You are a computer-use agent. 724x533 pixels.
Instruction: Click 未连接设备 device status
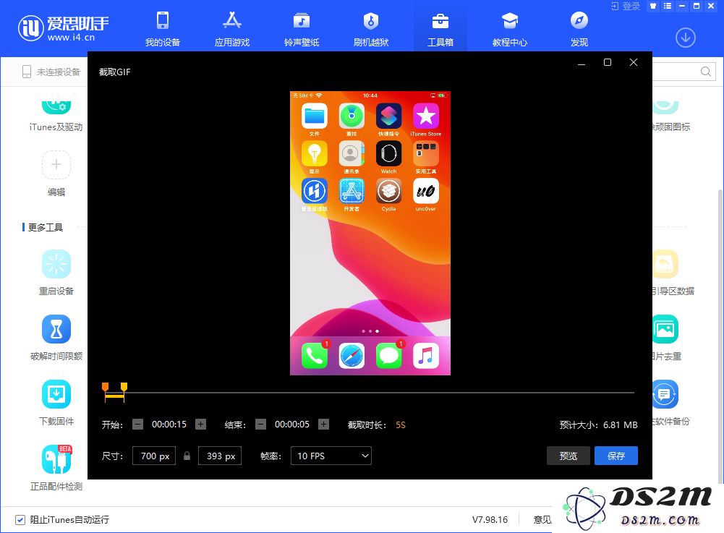click(x=51, y=72)
